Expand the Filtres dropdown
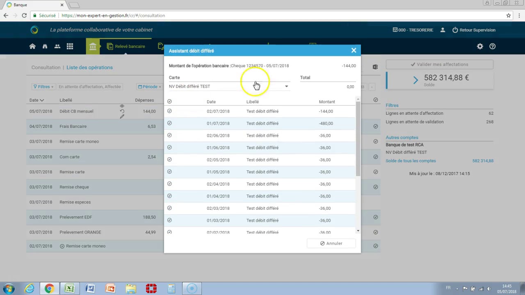 pyautogui.click(x=43, y=86)
